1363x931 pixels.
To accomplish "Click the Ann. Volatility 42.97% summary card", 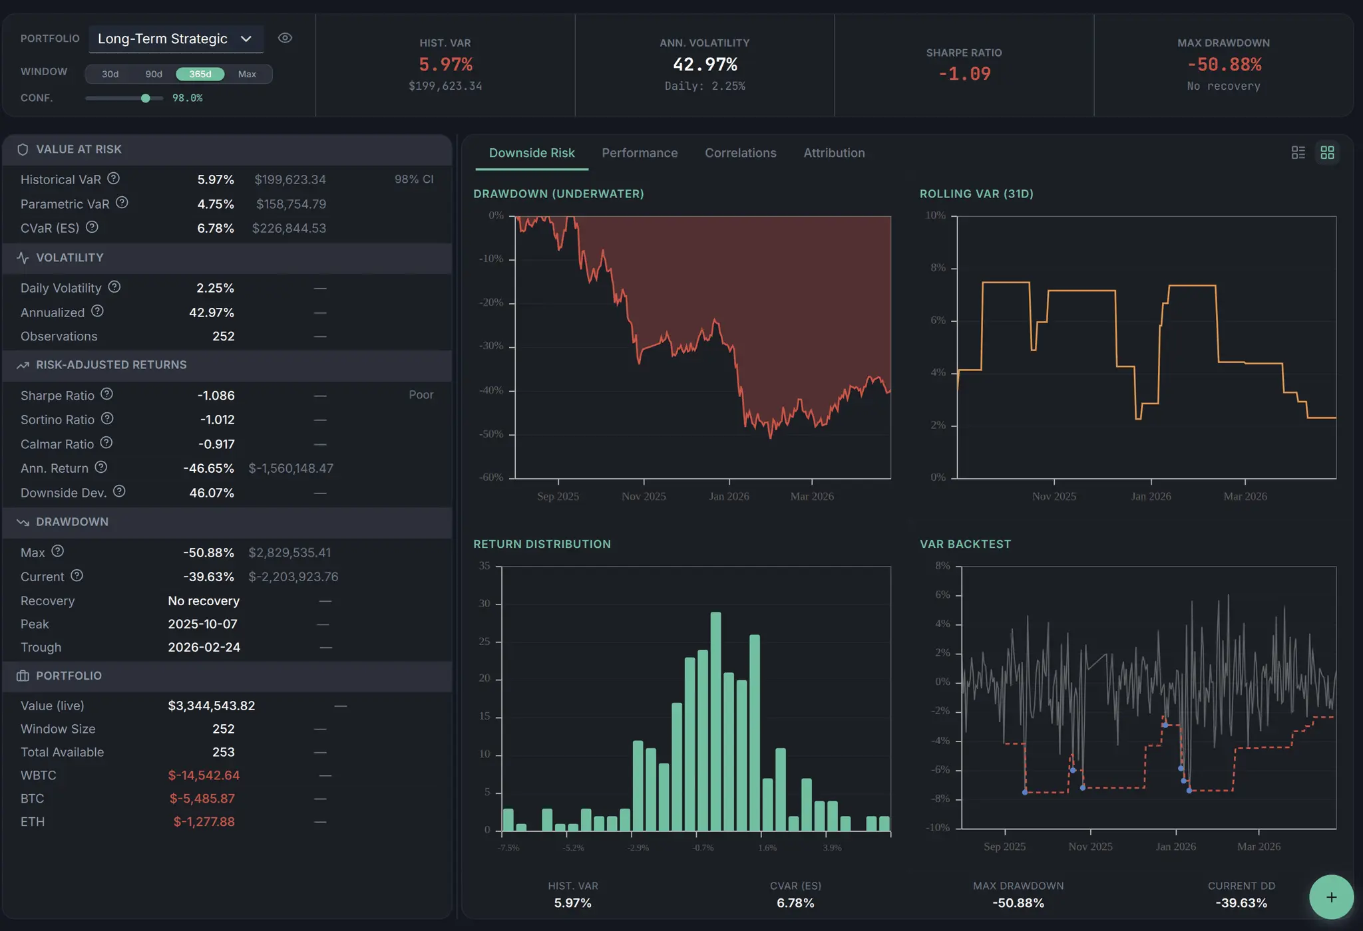I will click(705, 65).
